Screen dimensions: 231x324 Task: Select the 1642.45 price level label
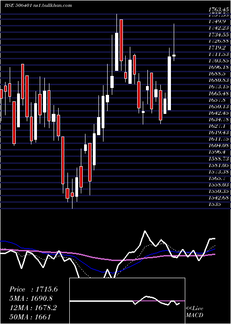pyautogui.click(x=218, y=113)
